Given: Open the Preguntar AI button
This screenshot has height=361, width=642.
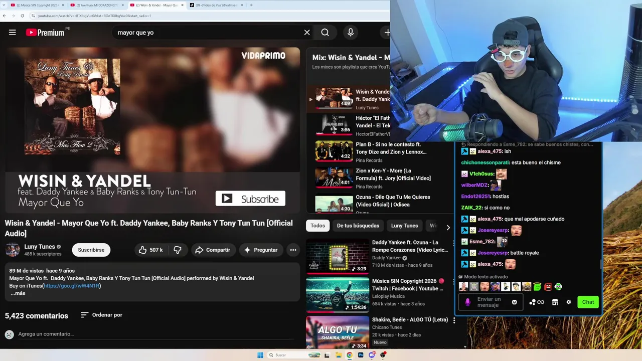Looking at the screenshot, I should (260, 250).
